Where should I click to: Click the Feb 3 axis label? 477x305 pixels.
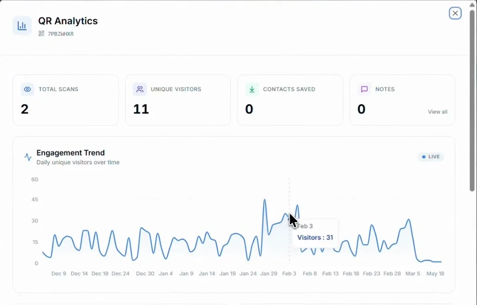(289, 274)
